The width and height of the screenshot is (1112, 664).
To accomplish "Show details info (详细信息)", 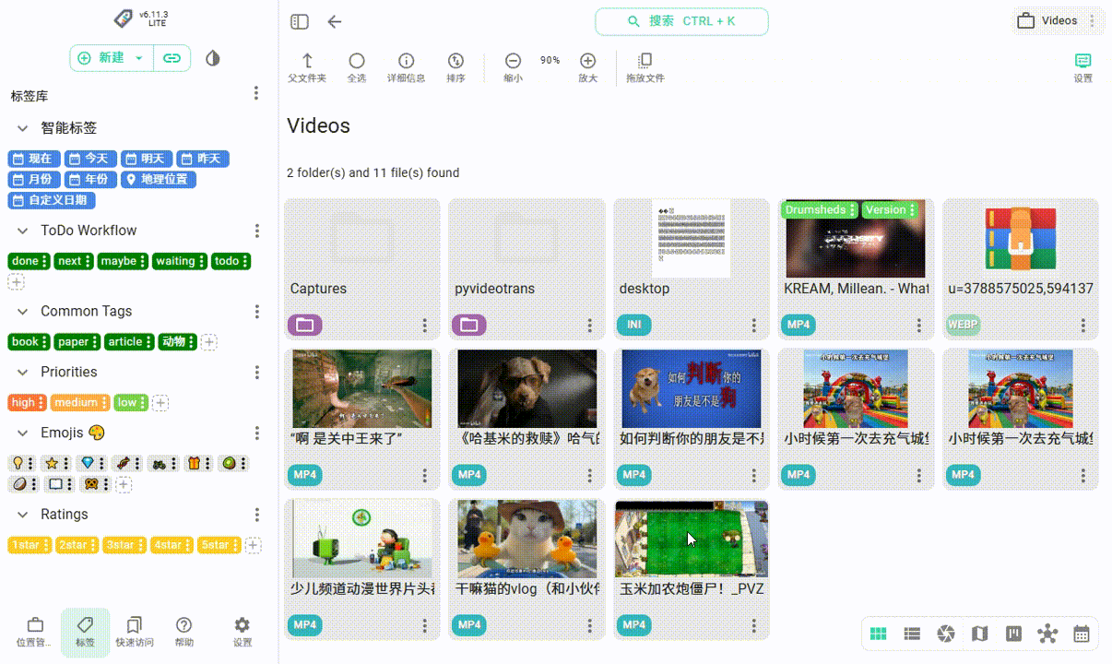I will (406, 68).
